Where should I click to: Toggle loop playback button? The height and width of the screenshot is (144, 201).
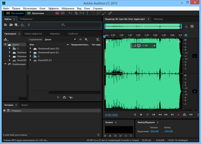click(185, 115)
